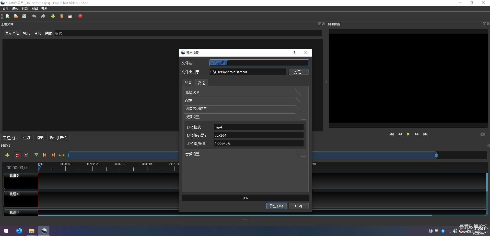Image resolution: width=490 pixels, height=236 pixels.
Task: Jump to previous marker icon
Action: tap(45, 155)
